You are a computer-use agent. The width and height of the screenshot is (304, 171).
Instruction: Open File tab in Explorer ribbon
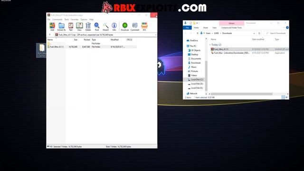tap(187, 28)
